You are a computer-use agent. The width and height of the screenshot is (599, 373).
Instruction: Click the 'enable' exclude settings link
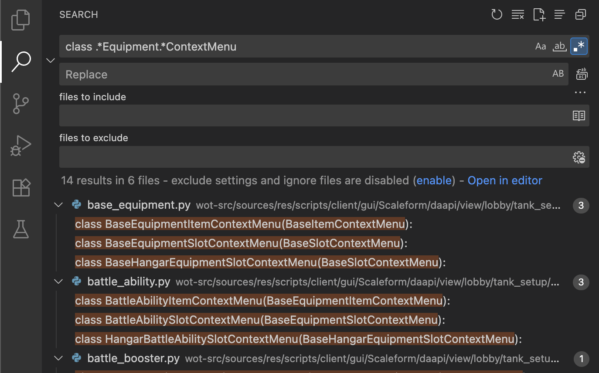tap(434, 180)
